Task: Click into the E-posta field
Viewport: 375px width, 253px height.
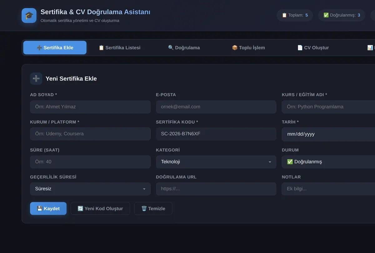Action: (216, 107)
